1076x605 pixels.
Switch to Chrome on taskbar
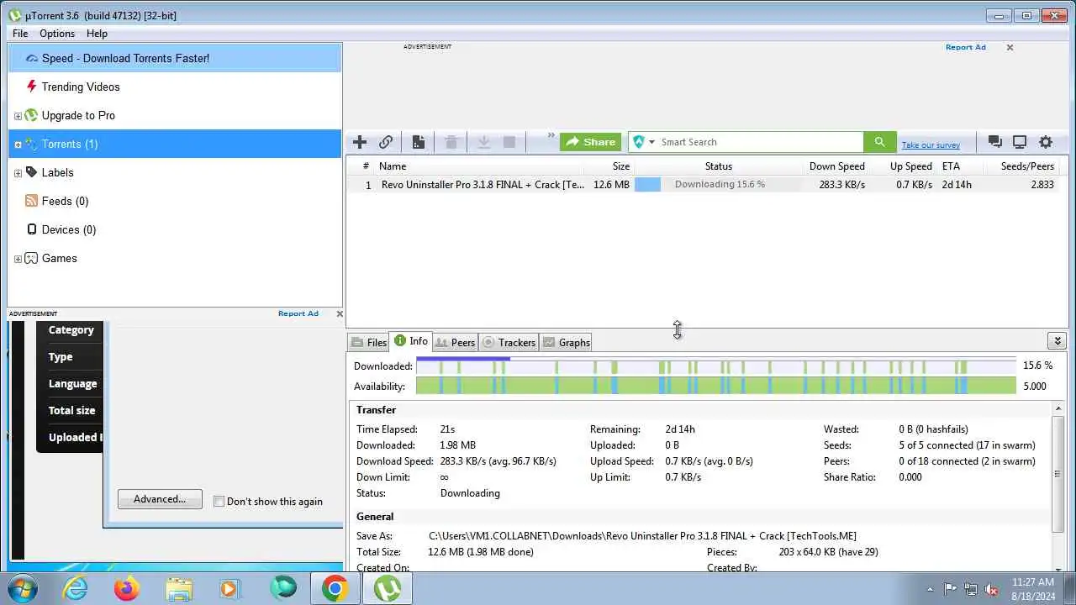tap(335, 589)
